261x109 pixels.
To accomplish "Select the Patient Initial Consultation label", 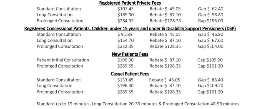I will pos(63,60).
